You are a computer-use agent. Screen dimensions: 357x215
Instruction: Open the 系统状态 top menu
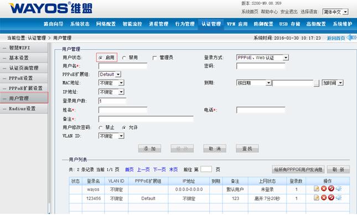coord(80,24)
